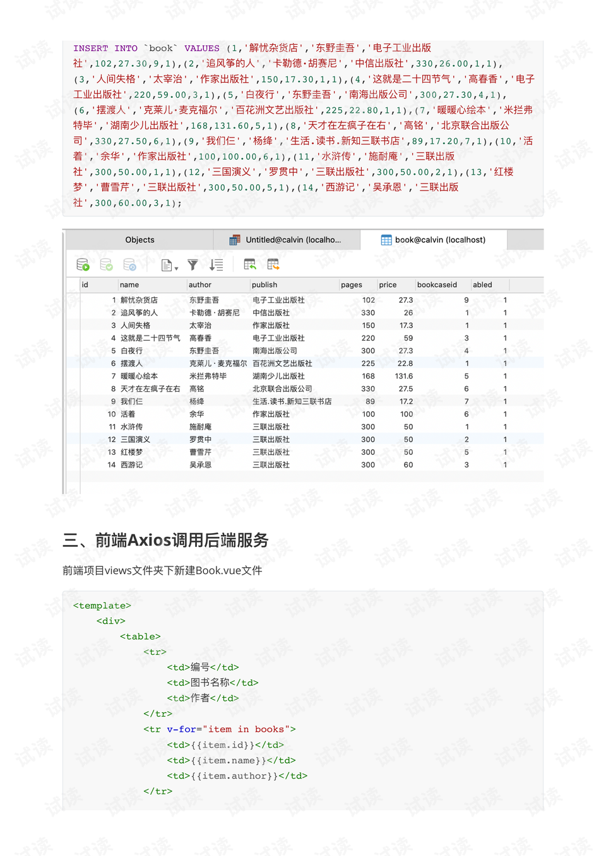
Task: Click publish cell 百花洲文艺出版社
Action: point(282,363)
